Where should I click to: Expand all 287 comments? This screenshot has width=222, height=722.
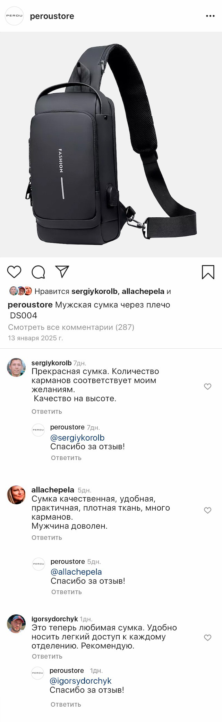71,327
